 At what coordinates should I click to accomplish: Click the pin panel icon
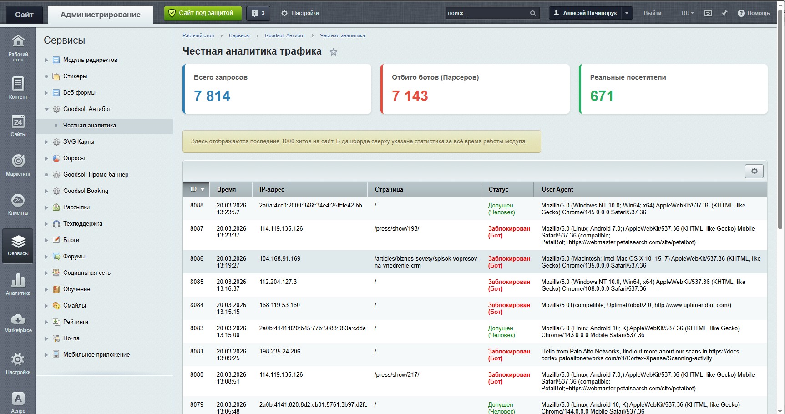point(724,13)
